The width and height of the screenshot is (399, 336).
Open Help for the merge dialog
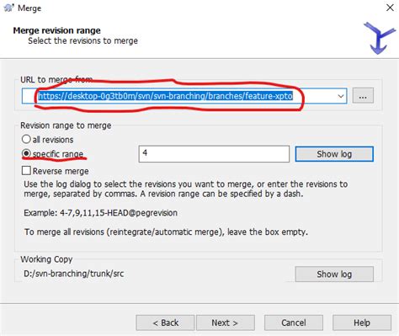tap(362, 323)
